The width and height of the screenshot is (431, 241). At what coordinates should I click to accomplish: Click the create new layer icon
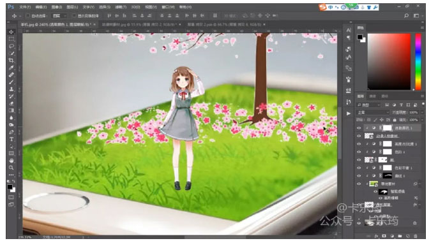click(407, 236)
